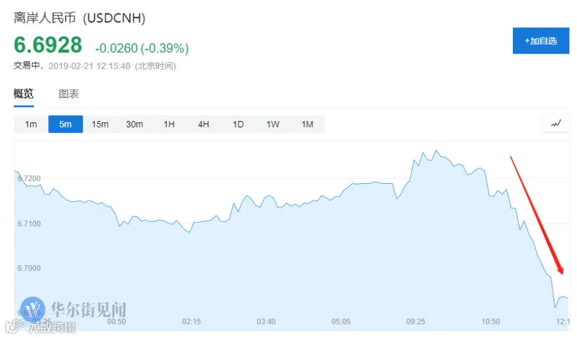The height and width of the screenshot is (338, 577).
Task: Set chart interval to 1H
Action: [x=169, y=124]
